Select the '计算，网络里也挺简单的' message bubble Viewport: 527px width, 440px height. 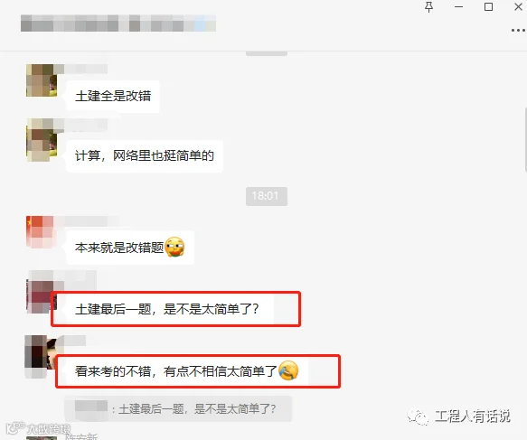145,155
